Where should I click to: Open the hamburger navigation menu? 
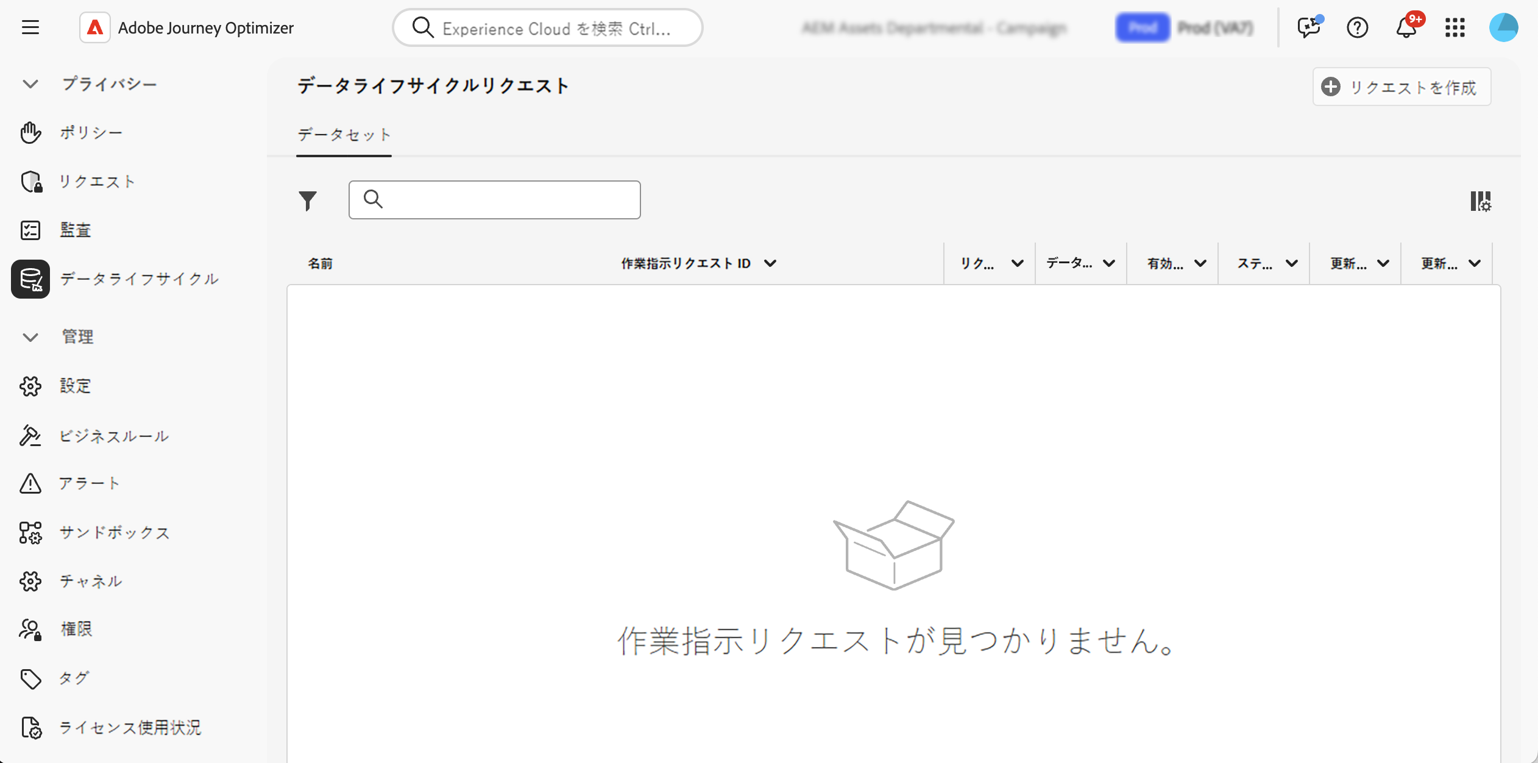30,27
